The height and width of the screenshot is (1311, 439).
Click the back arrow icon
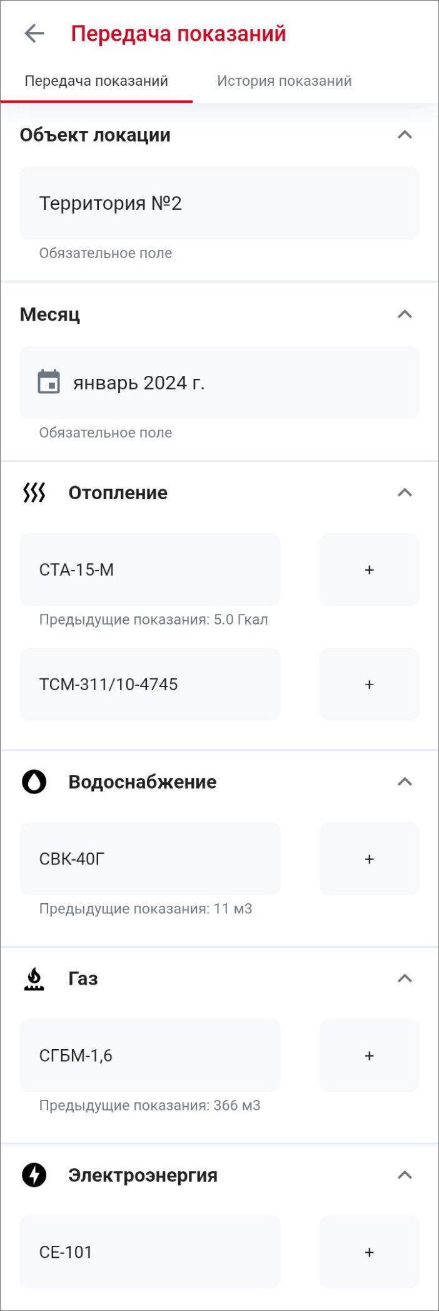point(34,34)
